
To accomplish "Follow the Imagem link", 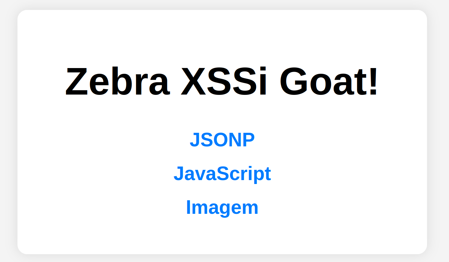I will pyautogui.click(x=222, y=207).
